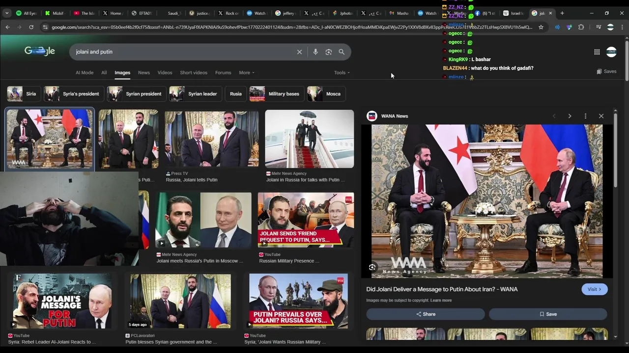Switch to the News tab

pos(144,73)
